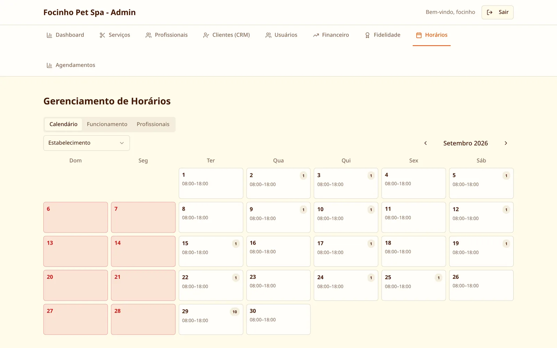Open the Serviços section with scissors icon
Screen dimensions: 557x348
(115, 35)
